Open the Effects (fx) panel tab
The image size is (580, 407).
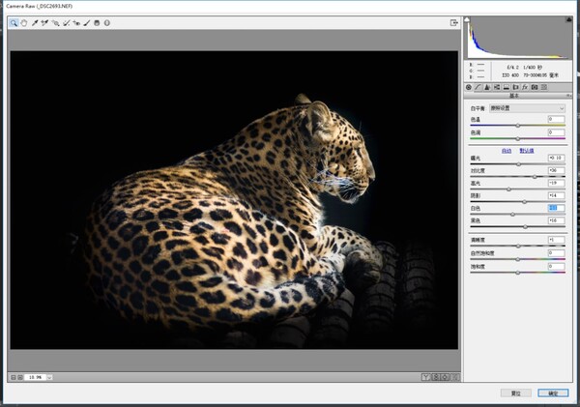click(x=525, y=87)
